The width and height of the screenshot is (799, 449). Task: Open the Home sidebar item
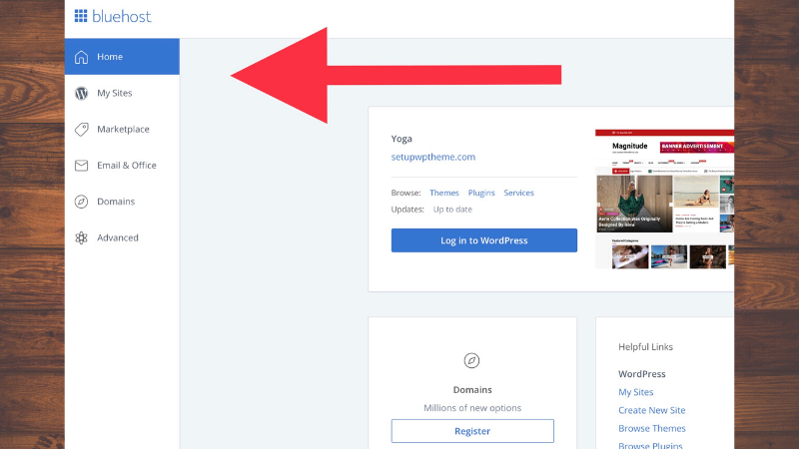pos(122,57)
